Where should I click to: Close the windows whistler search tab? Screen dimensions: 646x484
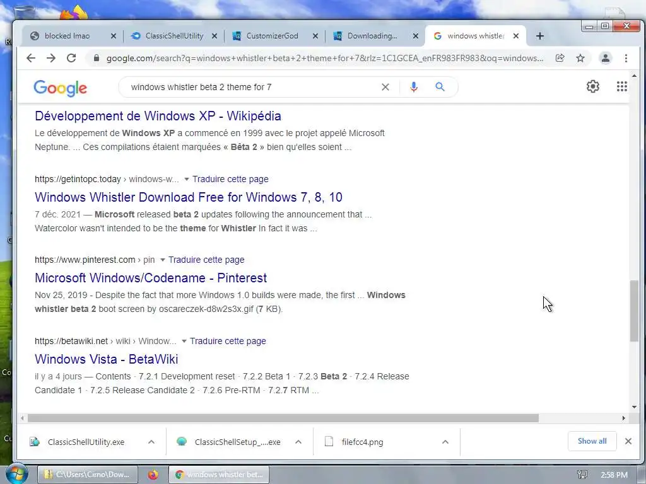516,36
